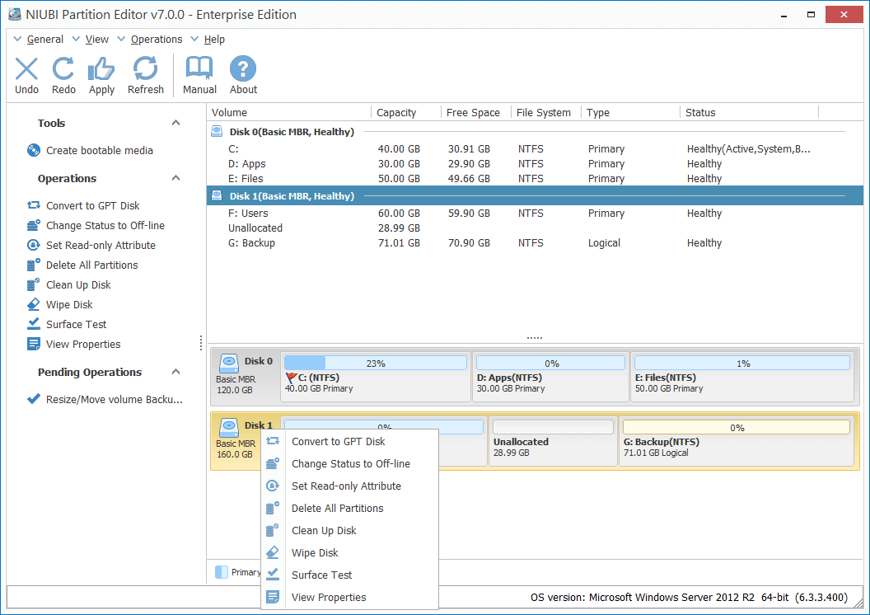The height and width of the screenshot is (615, 870).
Task: Click sidebar Wipe Disk link text
Action: pos(69,305)
